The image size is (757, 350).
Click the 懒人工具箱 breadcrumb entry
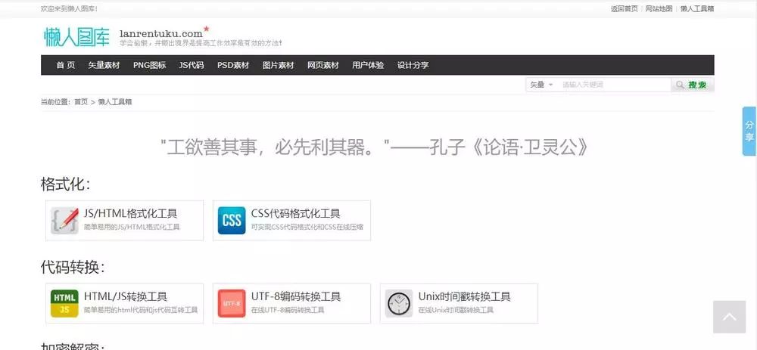click(115, 102)
